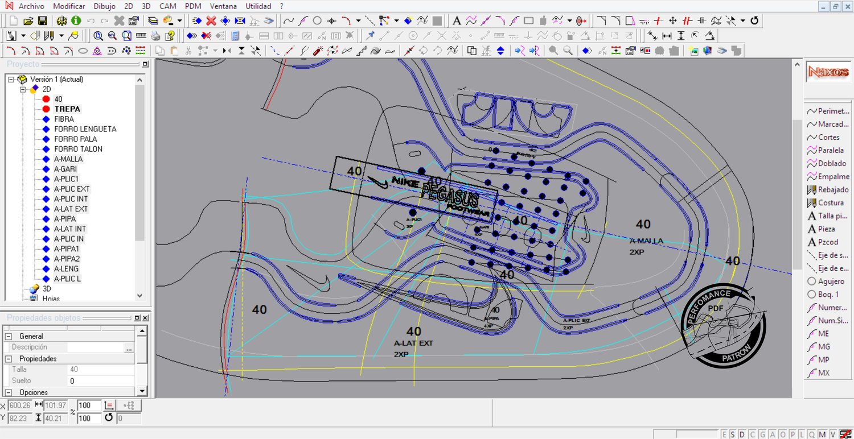Open the color palette dropdown arrow
The image size is (854, 439).
pos(180,21)
